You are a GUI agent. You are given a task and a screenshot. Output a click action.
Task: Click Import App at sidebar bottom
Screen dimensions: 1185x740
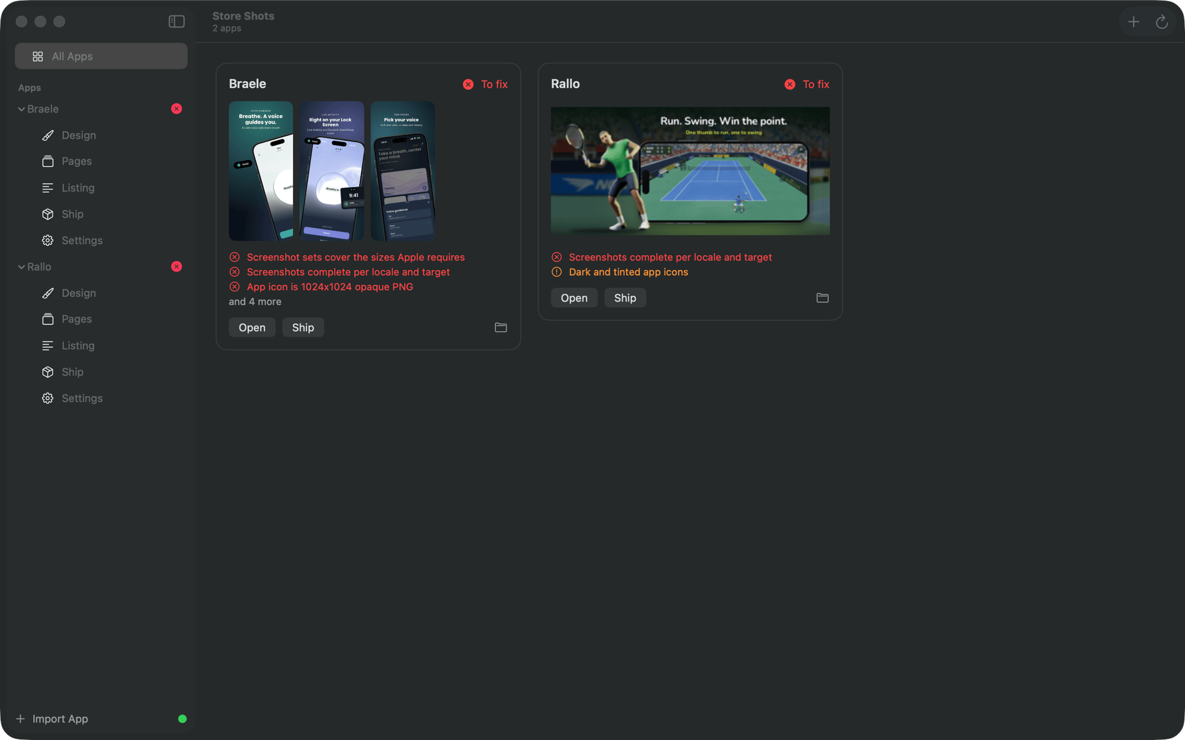pos(52,719)
